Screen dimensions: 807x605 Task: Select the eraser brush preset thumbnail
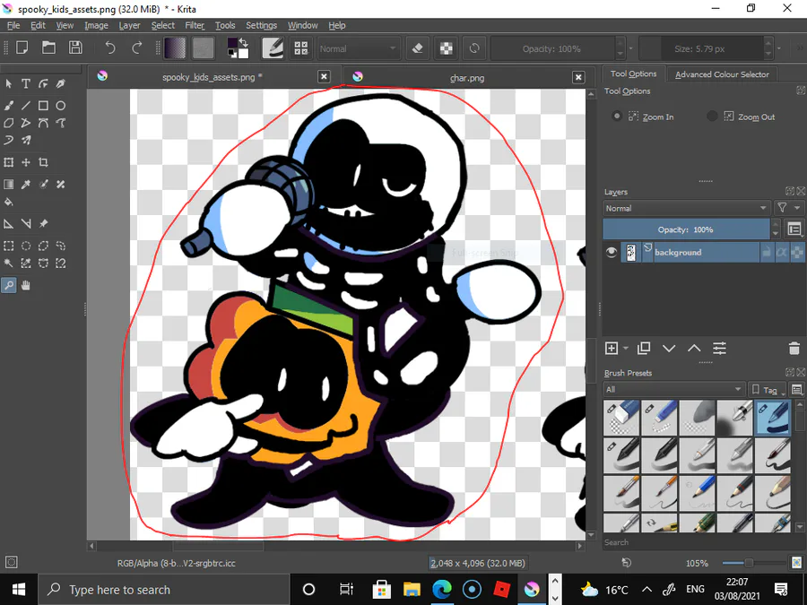(621, 418)
